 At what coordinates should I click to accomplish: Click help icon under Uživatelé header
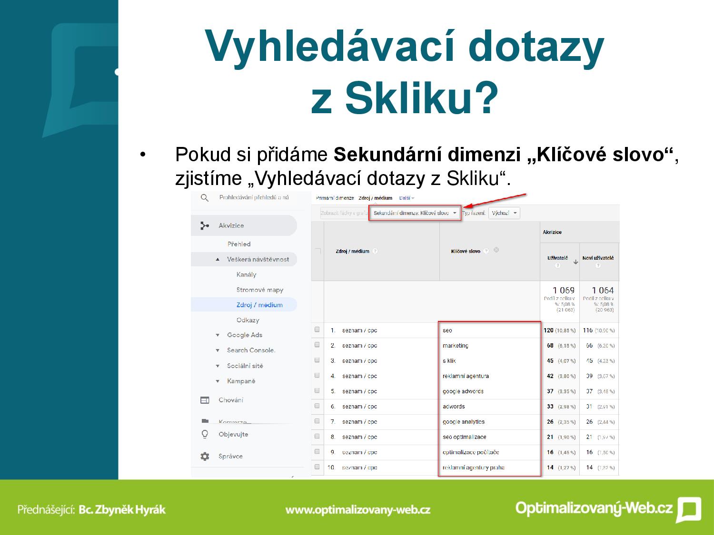[x=557, y=265]
